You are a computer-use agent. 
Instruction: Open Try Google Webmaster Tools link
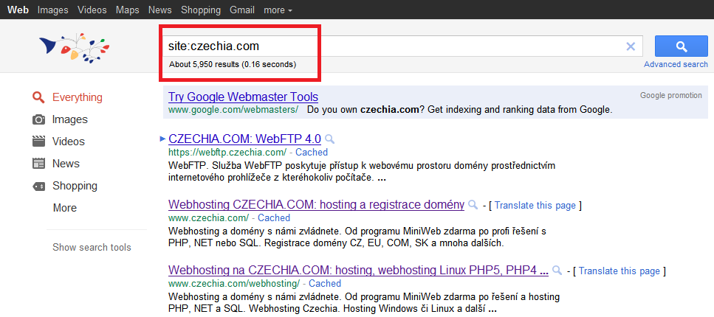pyautogui.click(x=243, y=97)
